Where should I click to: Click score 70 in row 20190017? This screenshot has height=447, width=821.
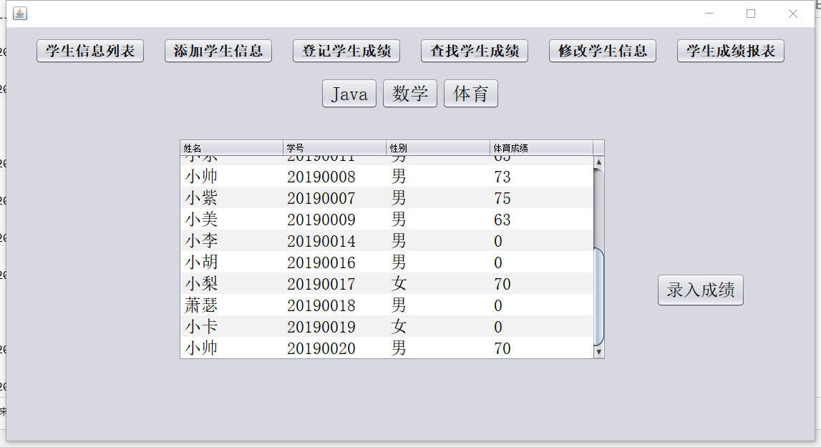[502, 284]
